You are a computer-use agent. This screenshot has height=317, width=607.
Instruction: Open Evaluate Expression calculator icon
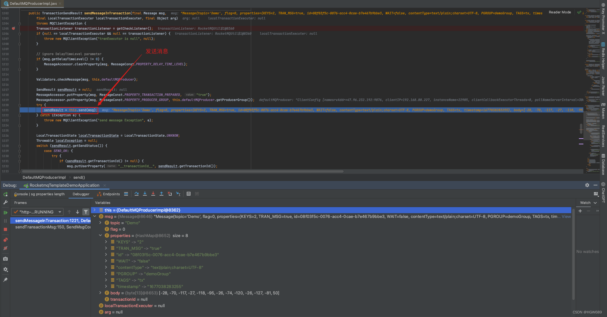(189, 194)
